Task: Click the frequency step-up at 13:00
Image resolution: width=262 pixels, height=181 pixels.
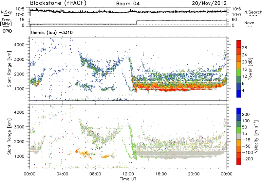Action: pyautogui.click(x=137, y=23)
